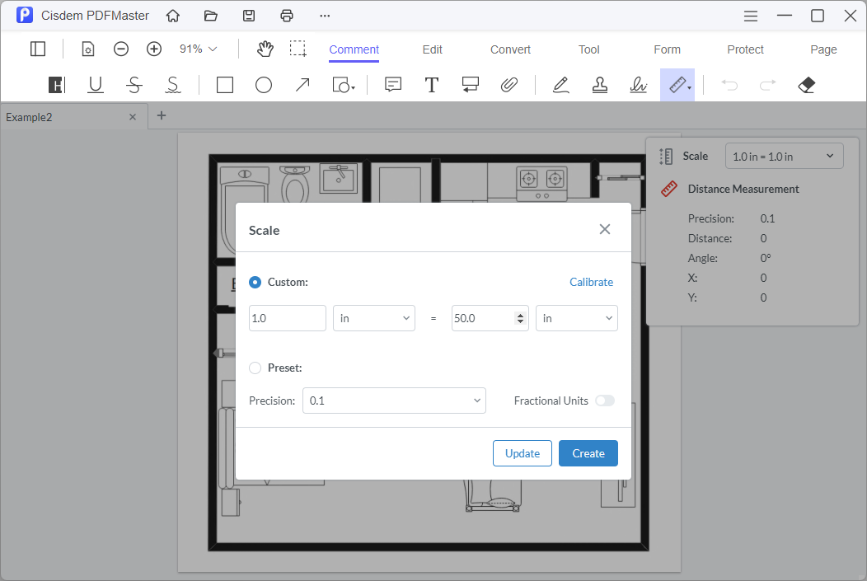Select the Signature tool
Screen dimensions: 867x581
point(639,85)
